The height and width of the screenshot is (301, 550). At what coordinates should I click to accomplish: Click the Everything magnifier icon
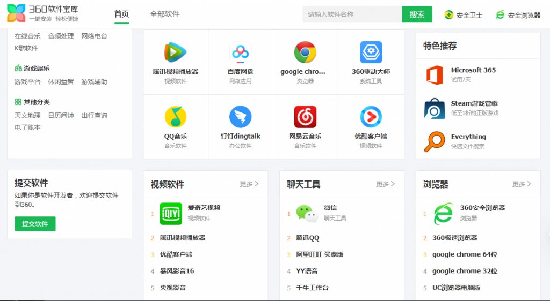coord(434,141)
